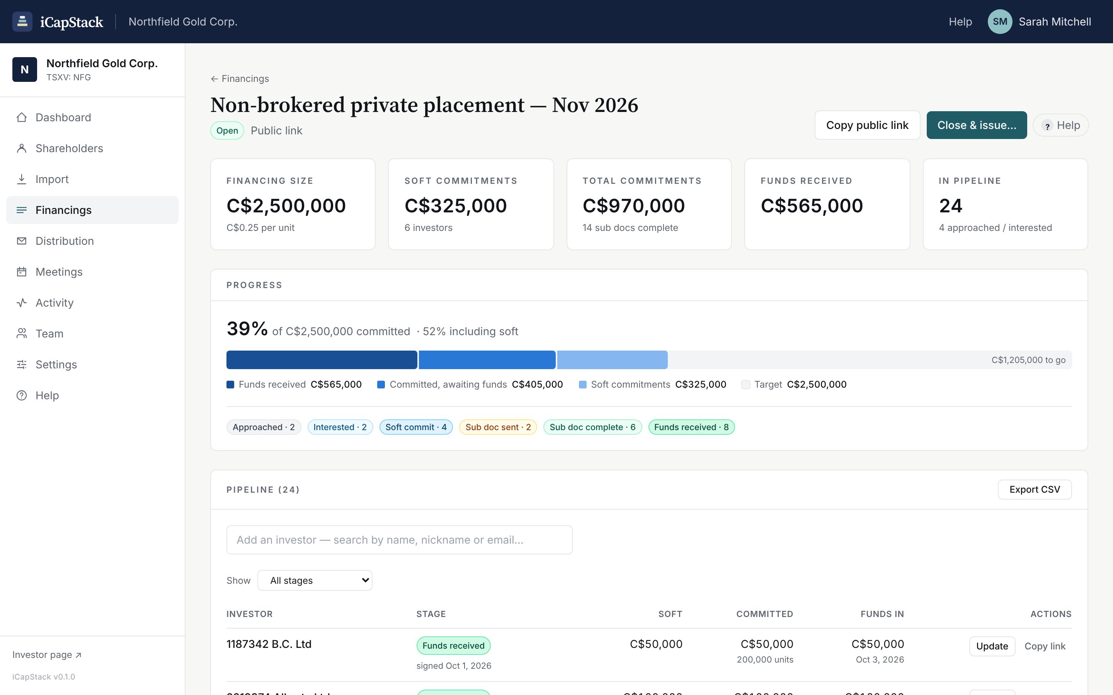Click the Settings sliders icon
1113x695 pixels.
pos(22,364)
